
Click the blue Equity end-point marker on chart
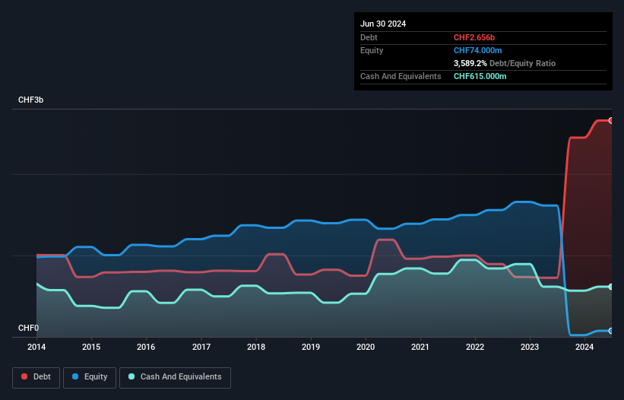610,331
